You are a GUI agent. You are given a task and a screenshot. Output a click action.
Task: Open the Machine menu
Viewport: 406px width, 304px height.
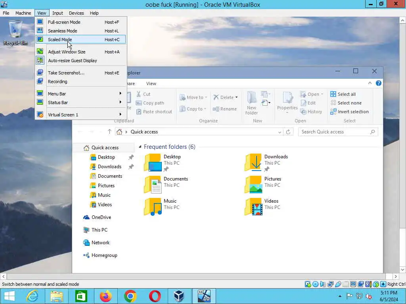point(23,13)
